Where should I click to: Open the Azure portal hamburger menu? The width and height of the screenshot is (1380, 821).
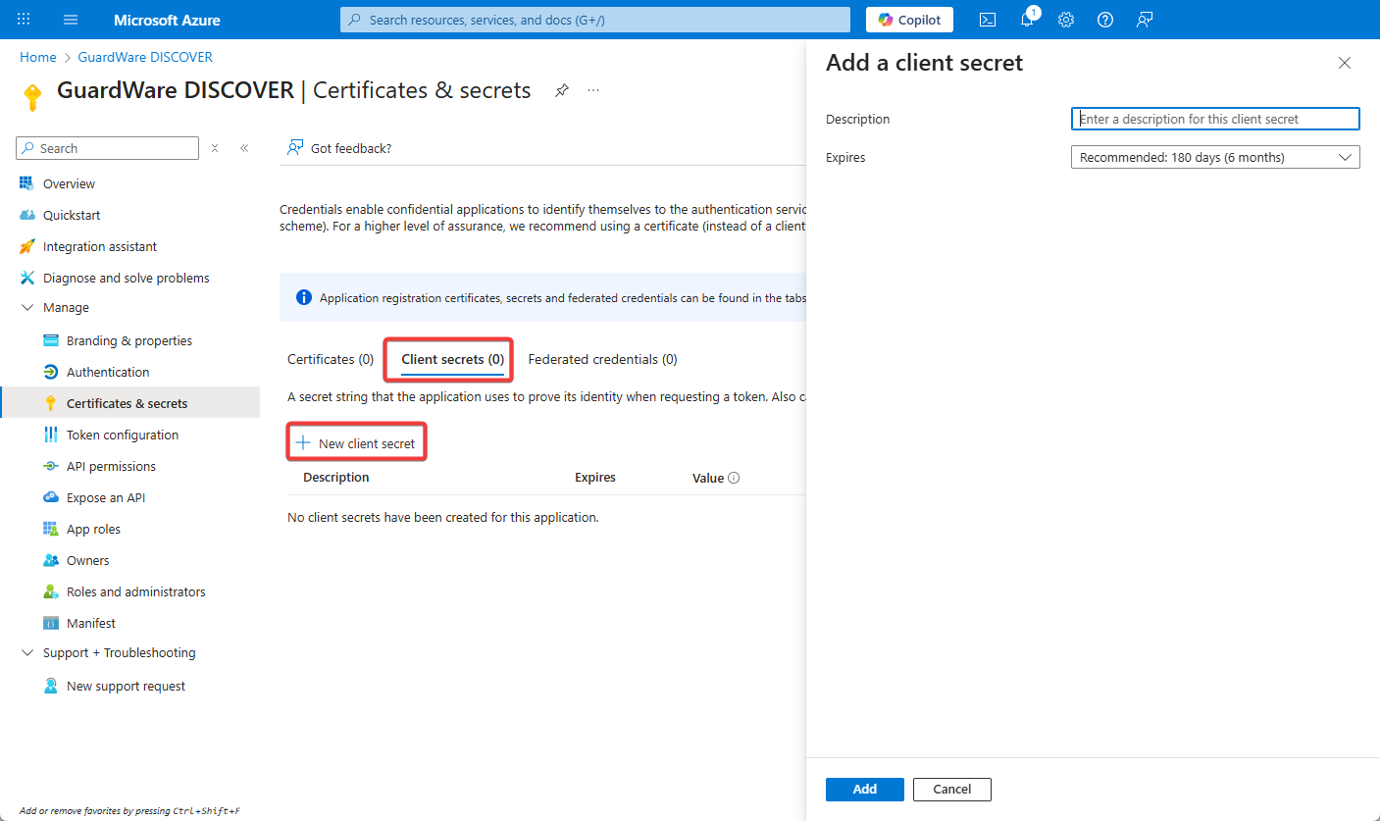coord(71,20)
